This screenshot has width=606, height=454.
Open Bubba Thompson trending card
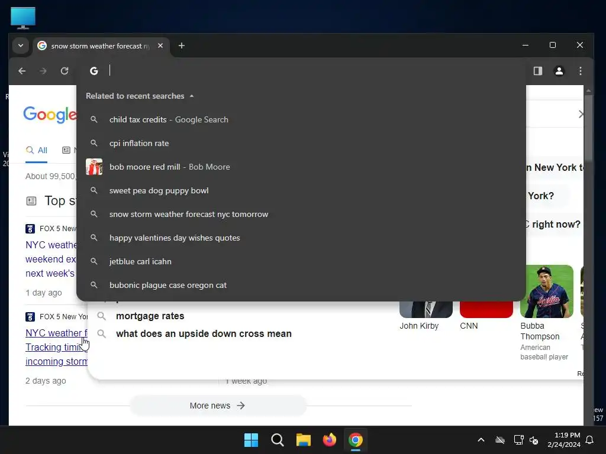point(546,313)
